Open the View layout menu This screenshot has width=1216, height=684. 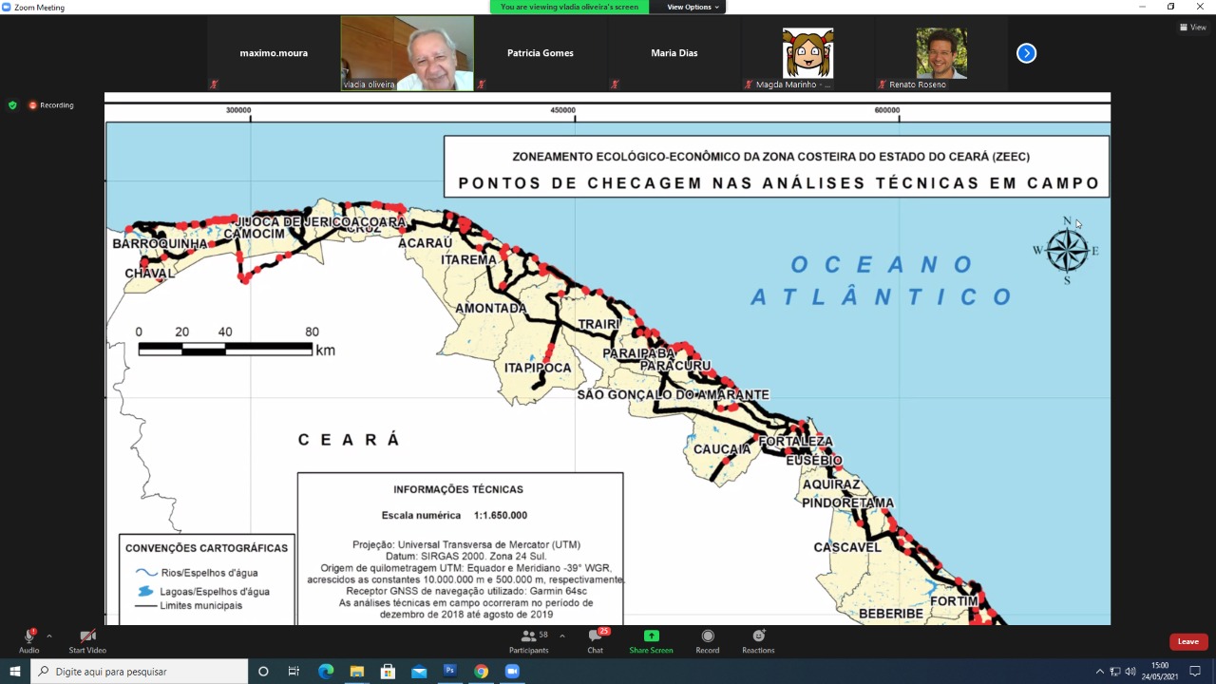(x=1192, y=28)
